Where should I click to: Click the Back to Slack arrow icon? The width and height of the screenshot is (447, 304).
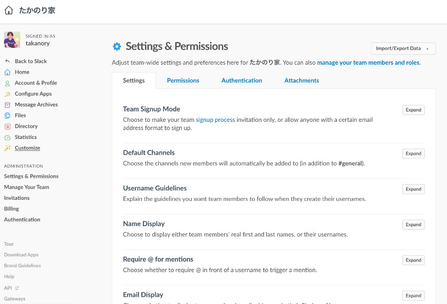(8, 61)
